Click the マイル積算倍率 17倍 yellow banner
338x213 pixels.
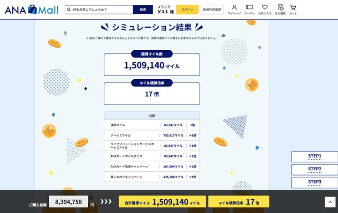tap(238, 202)
